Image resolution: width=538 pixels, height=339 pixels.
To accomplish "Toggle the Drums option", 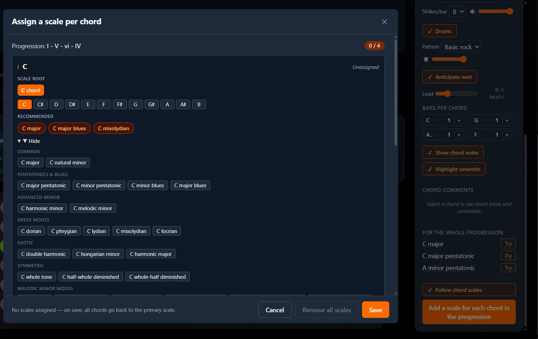I will coord(440,31).
